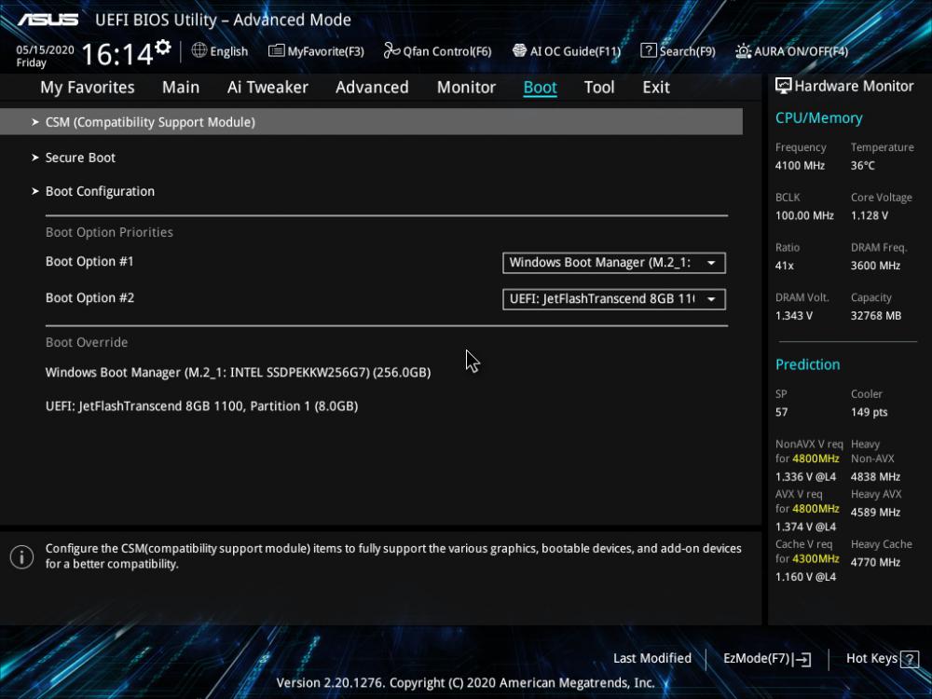Go to the Exit tab
Image resolution: width=932 pixels, height=699 pixels.
656,88
